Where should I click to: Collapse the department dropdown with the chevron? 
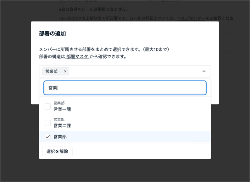(204, 71)
